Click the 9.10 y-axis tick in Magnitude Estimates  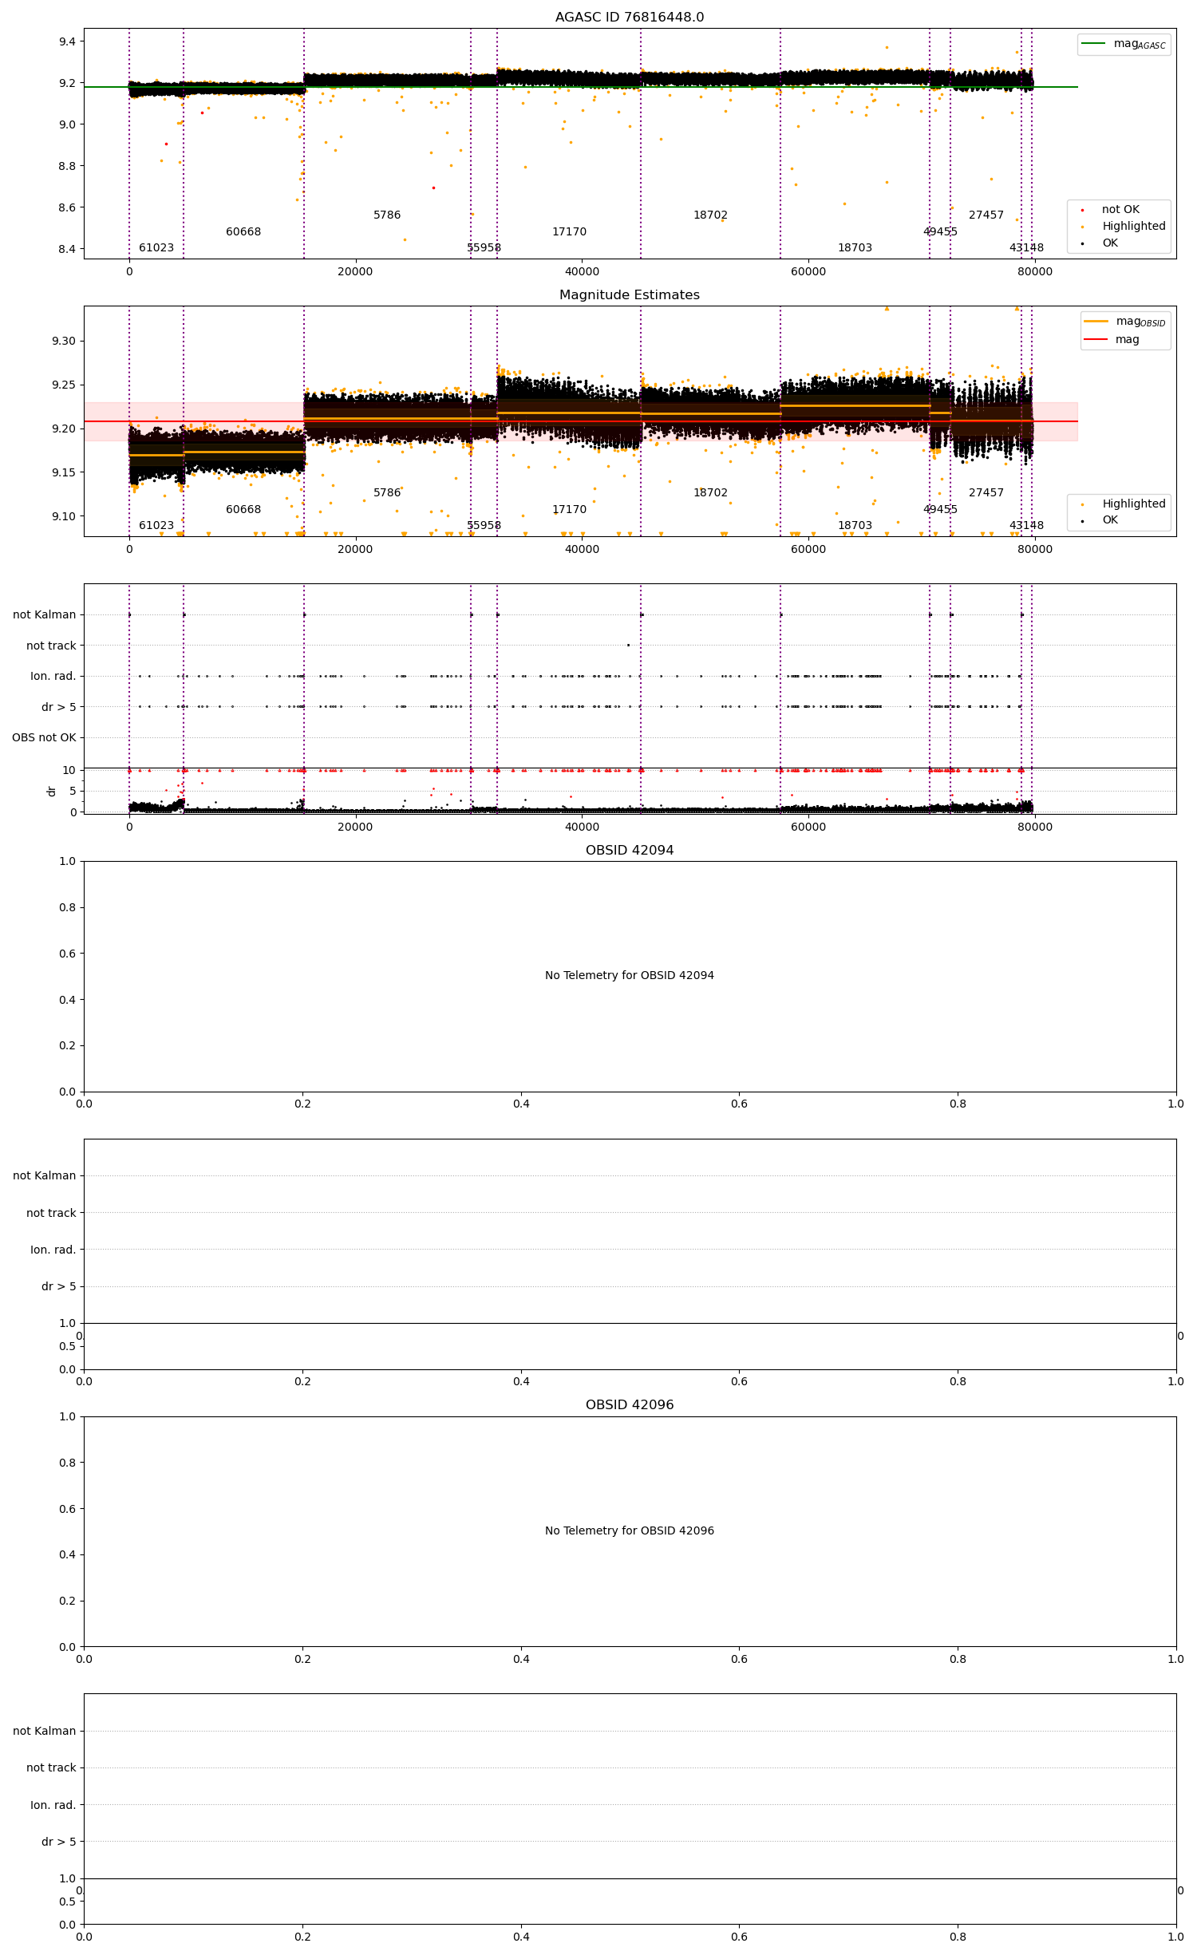[x=64, y=517]
